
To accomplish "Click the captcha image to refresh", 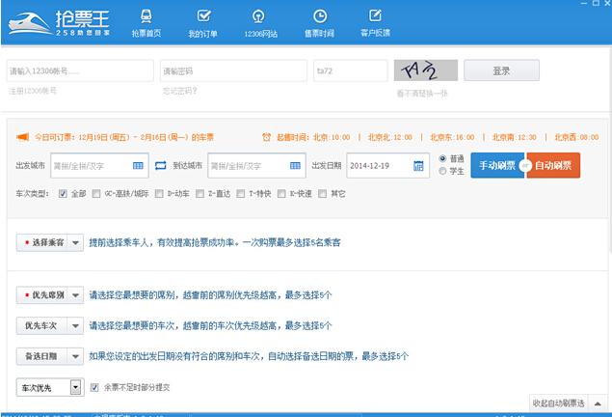I will (x=425, y=71).
